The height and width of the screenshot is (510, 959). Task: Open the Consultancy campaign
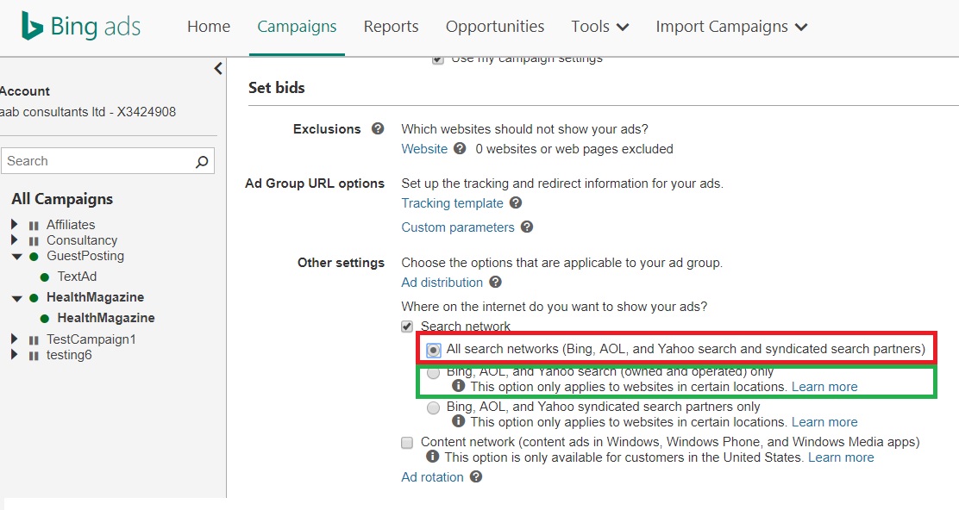point(82,240)
